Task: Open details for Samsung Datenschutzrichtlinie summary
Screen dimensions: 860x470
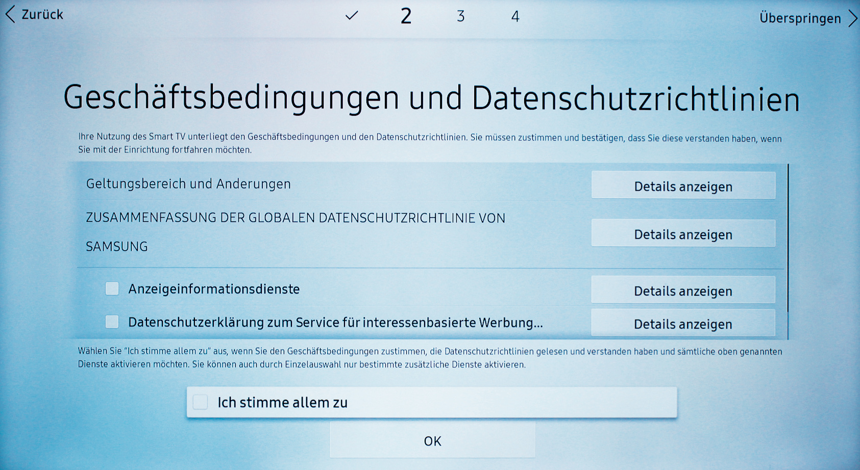Action: [683, 234]
